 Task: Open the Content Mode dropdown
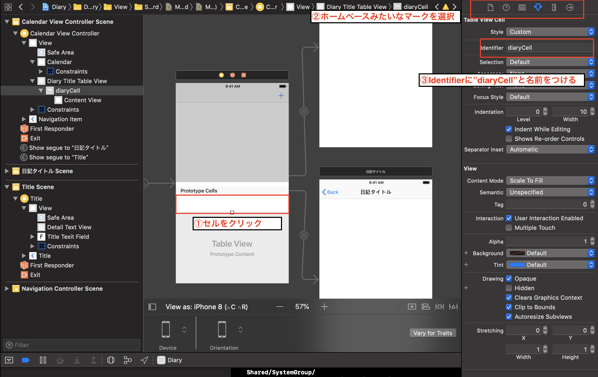550,181
